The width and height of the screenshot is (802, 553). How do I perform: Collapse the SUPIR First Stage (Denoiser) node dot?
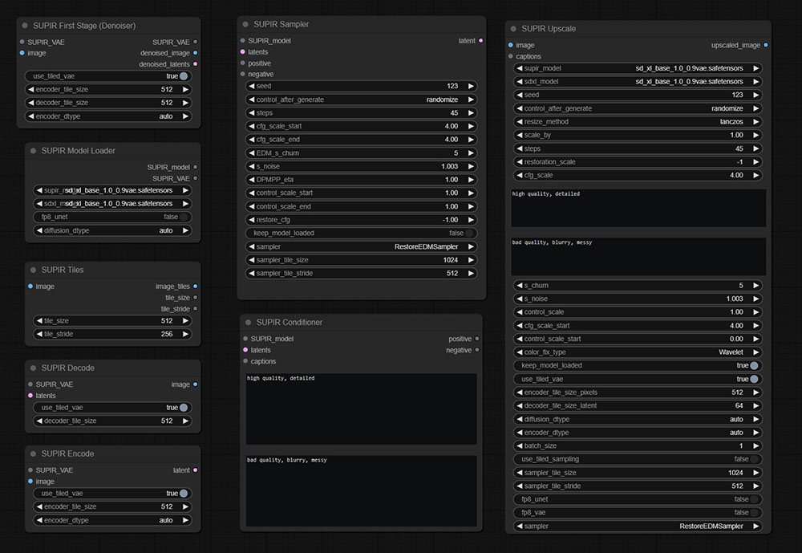tap(25, 26)
